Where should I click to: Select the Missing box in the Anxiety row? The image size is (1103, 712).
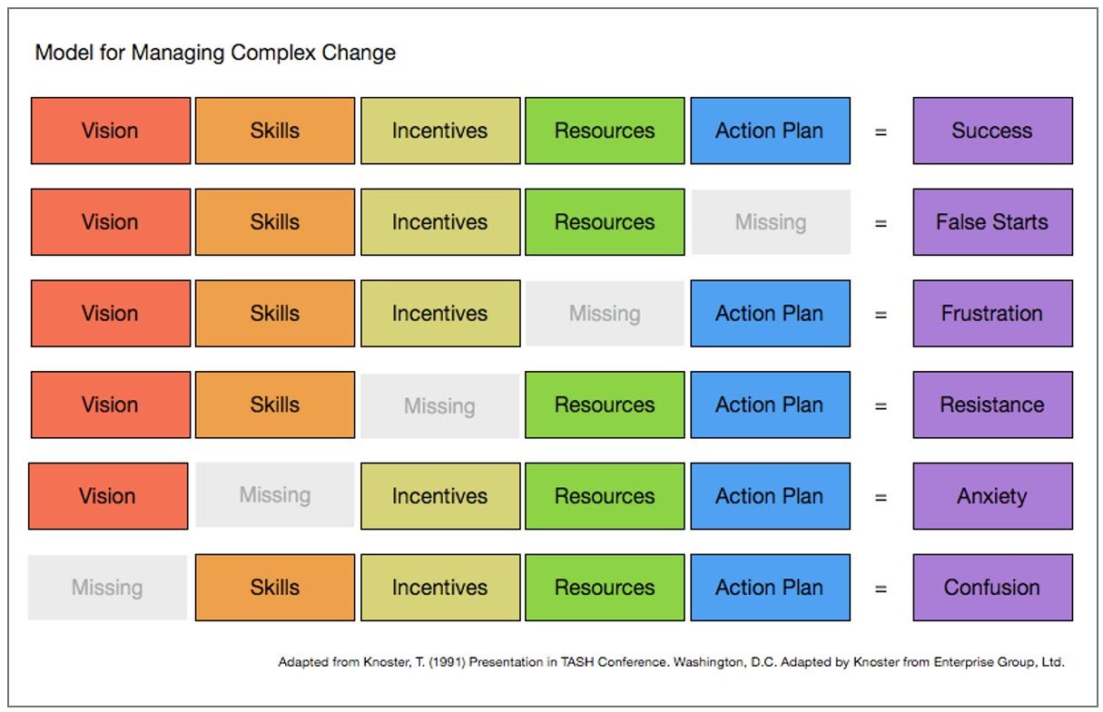tap(275, 495)
